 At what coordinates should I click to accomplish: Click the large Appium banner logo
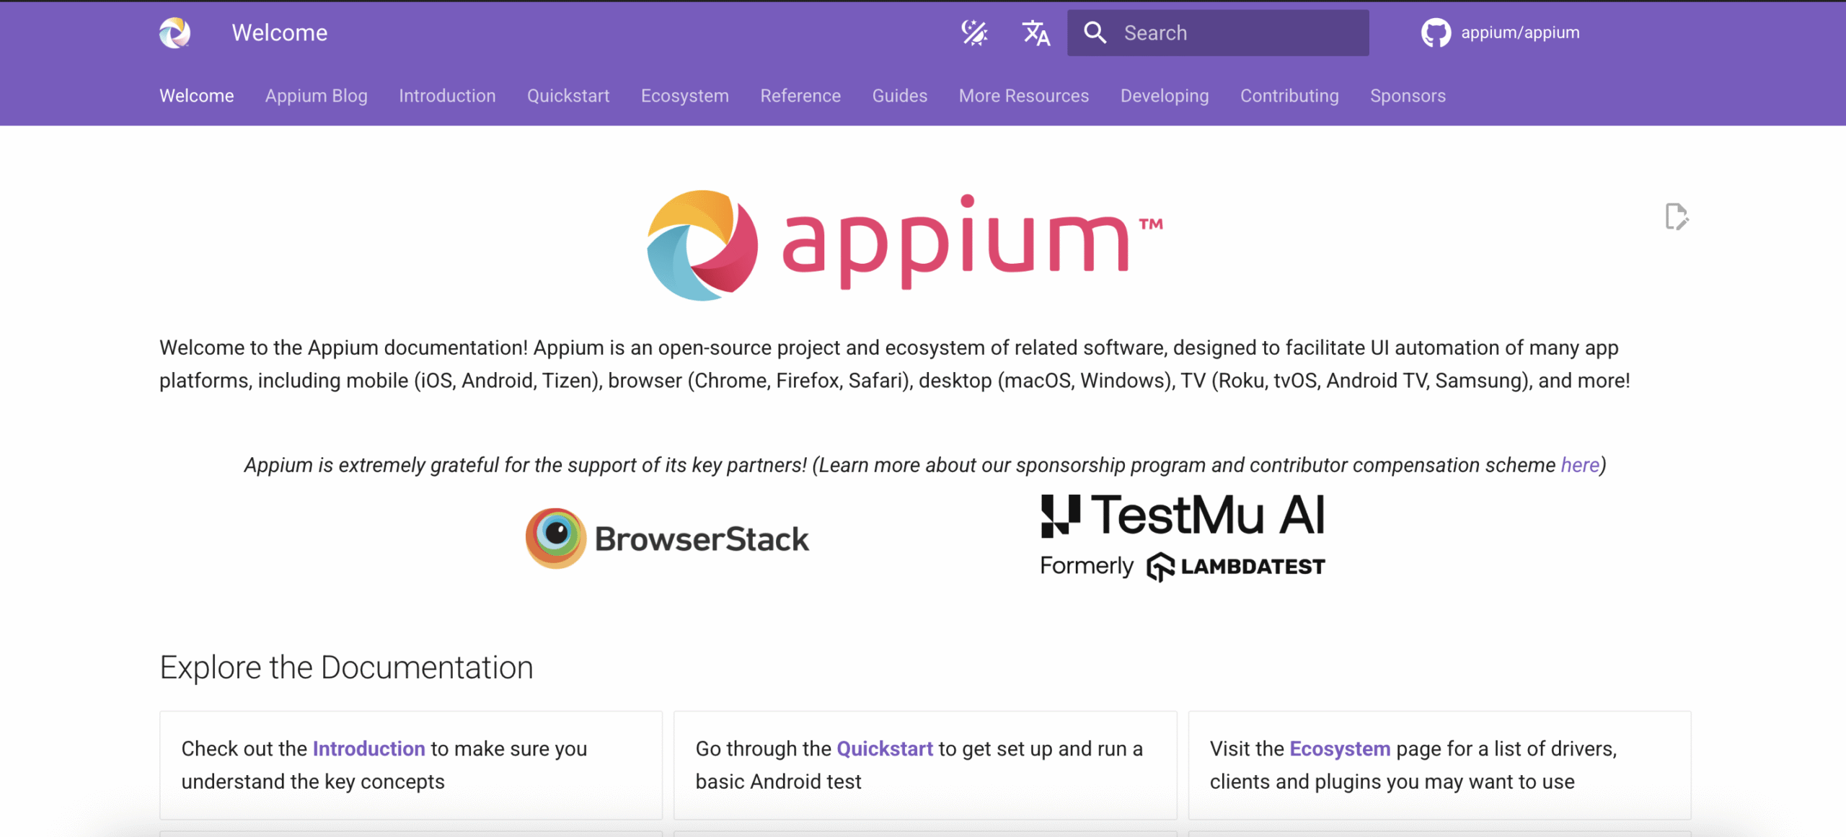click(x=904, y=245)
